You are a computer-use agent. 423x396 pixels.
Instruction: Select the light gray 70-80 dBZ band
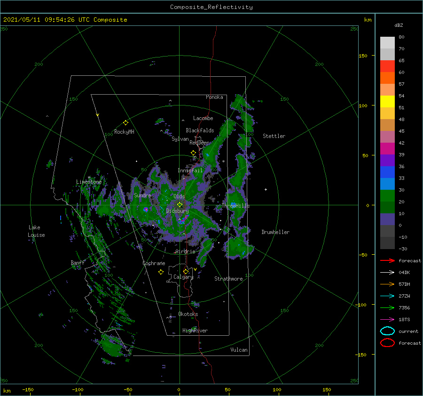click(x=387, y=43)
